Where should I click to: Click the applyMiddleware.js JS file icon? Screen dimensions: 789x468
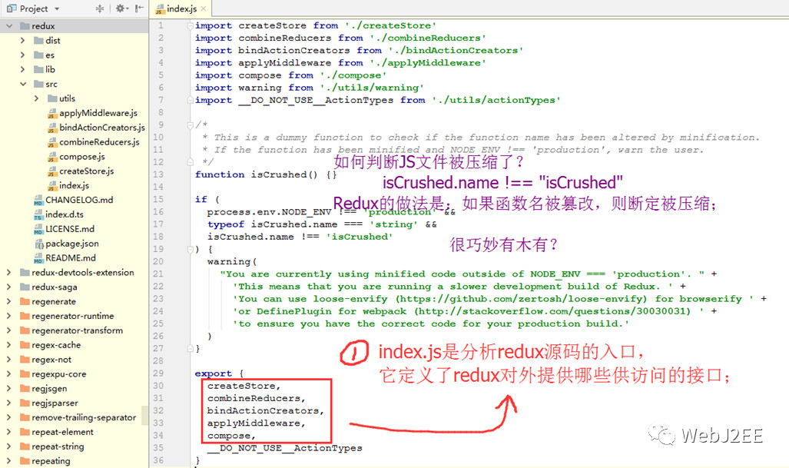(52, 114)
